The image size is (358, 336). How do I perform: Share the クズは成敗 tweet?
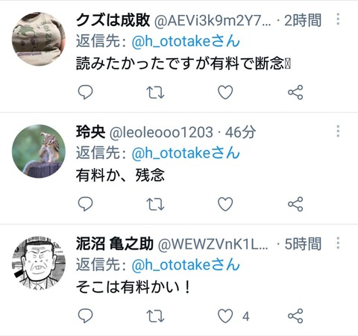[295, 93]
